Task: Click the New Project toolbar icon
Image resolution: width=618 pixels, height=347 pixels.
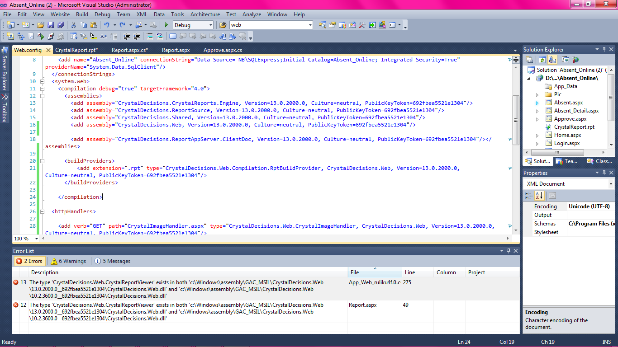Action: [x=10, y=25]
